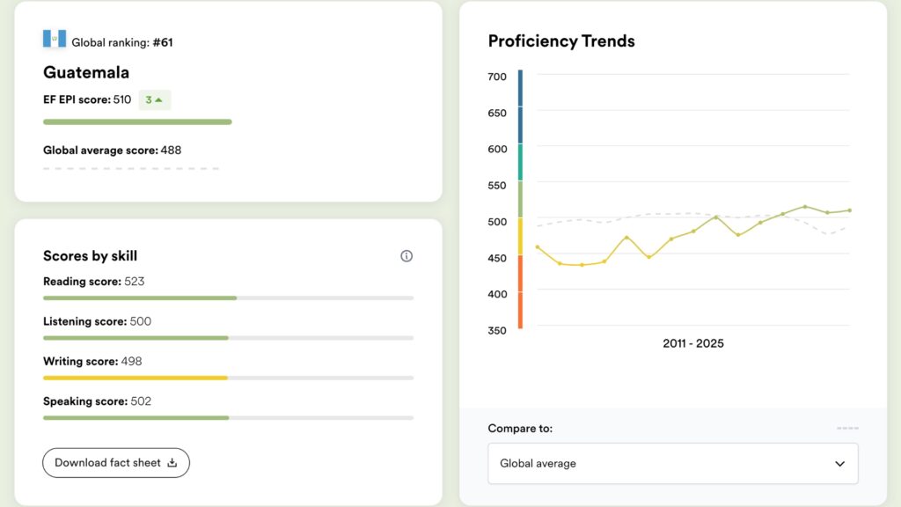This screenshot has height=507, width=901.
Task: Open the Global average compare dropdown
Action: pyautogui.click(x=672, y=463)
